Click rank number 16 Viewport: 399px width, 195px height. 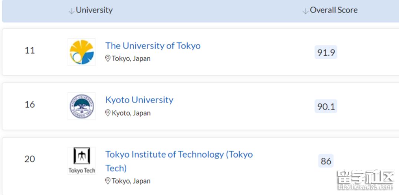(x=30, y=104)
